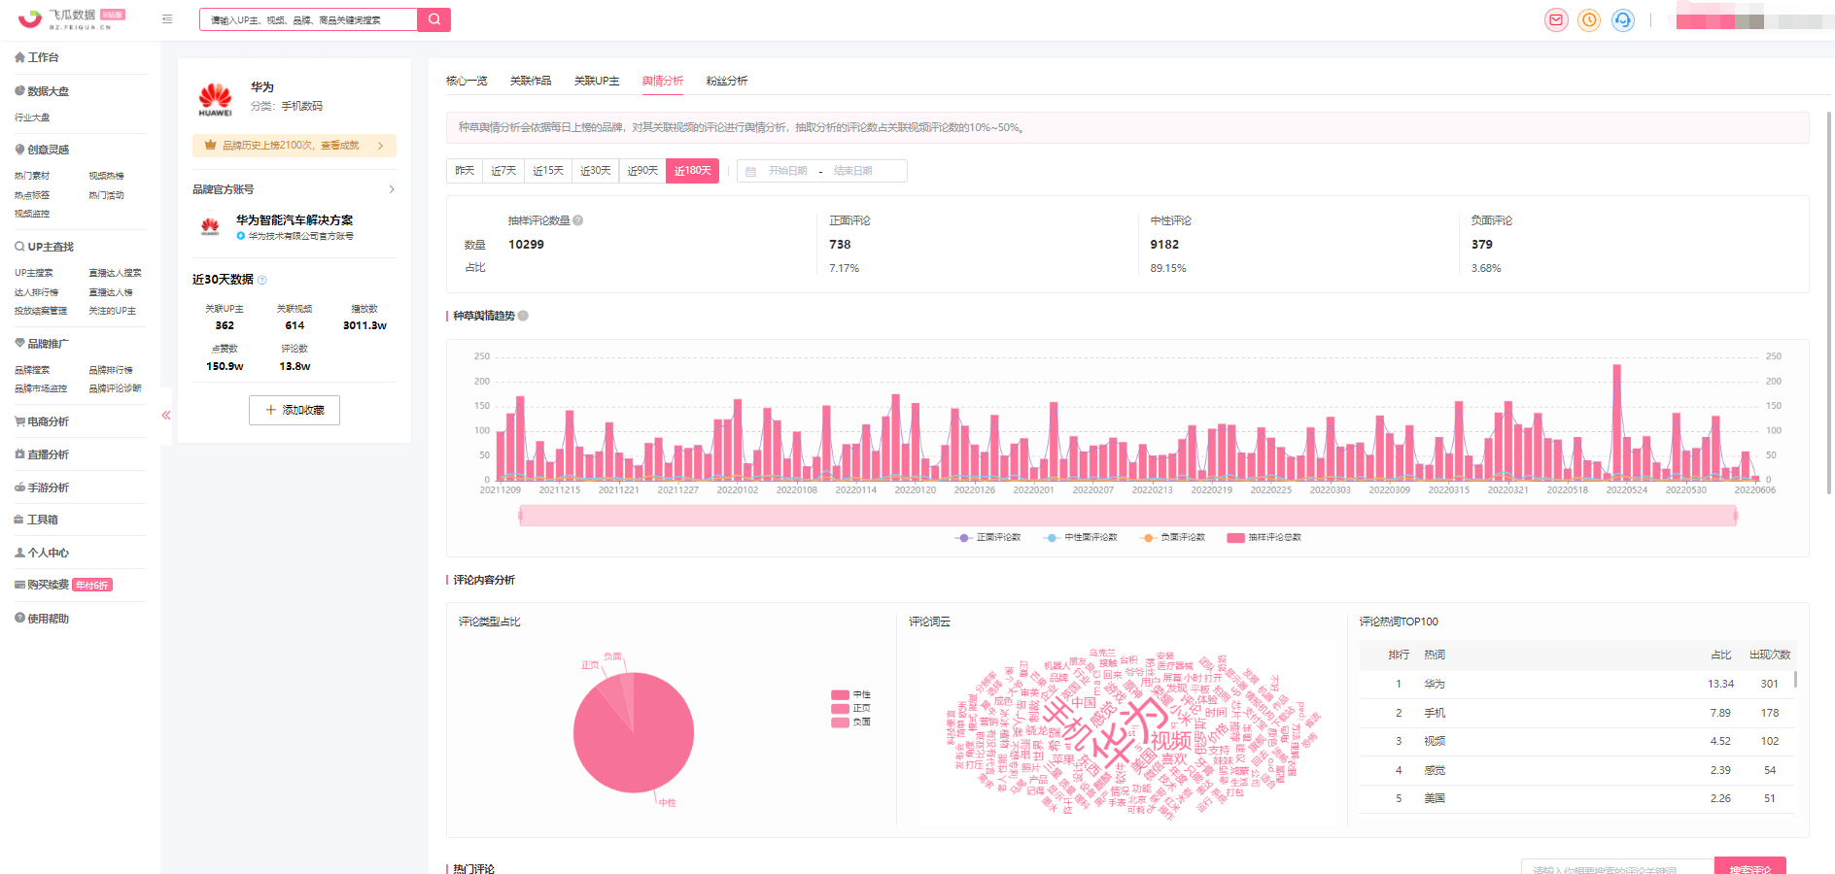Image resolution: width=1835 pixels, height=874 pixels.
Task: Open 华为智能汽车解决方案 official account
Action: [x=294, y=220]
